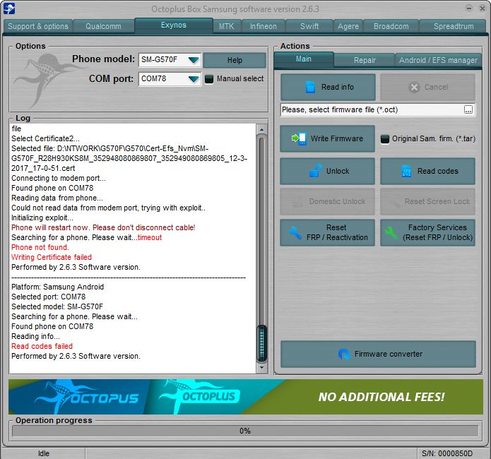Click the Read info button
Image resolution: width=491 pixels, height=459 pixels.
328,87
